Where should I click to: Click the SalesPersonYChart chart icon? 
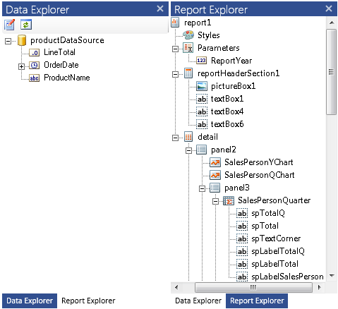[215, 162]
